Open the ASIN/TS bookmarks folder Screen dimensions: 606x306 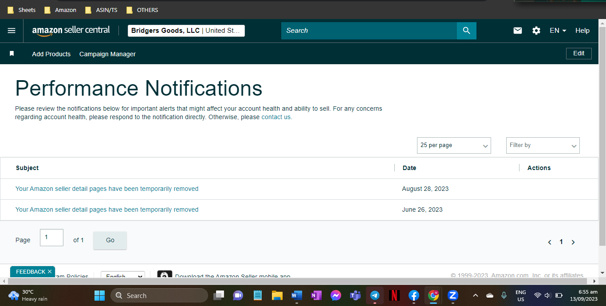102,10
